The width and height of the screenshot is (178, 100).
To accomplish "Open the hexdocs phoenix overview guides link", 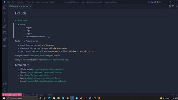I will tap(44, 72).
